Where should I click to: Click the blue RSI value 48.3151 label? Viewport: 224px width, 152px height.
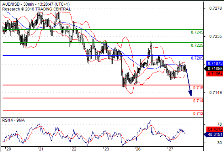click(214, 134)
